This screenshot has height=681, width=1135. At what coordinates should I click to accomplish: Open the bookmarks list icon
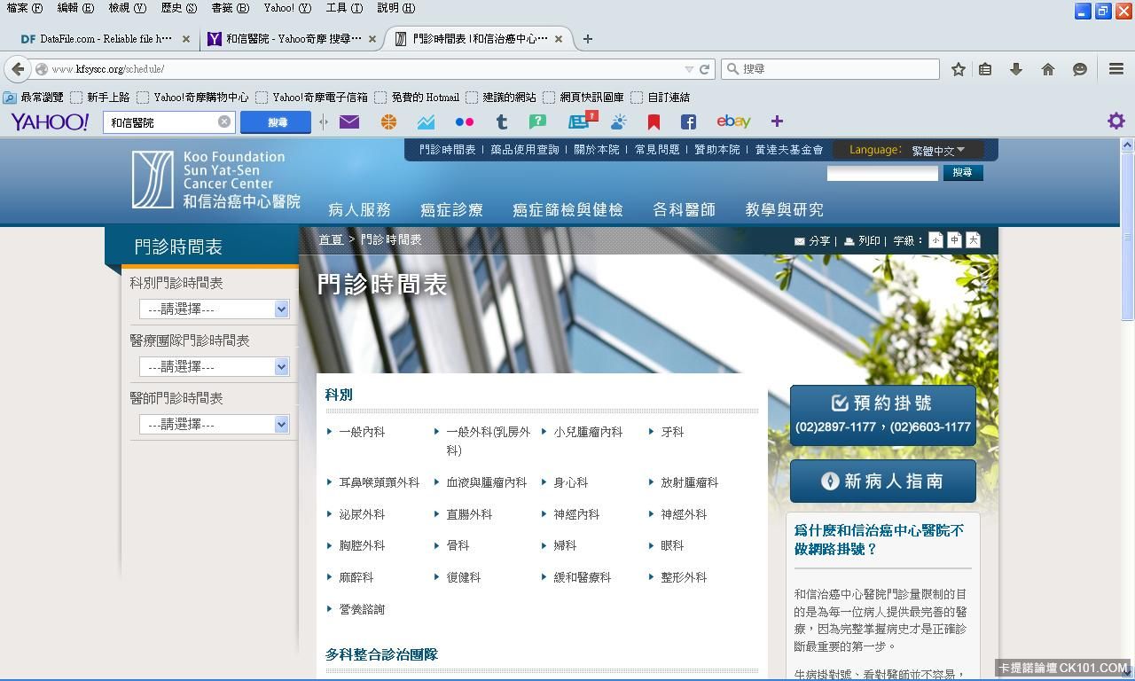pyautogui.click(x=985, y=69)
